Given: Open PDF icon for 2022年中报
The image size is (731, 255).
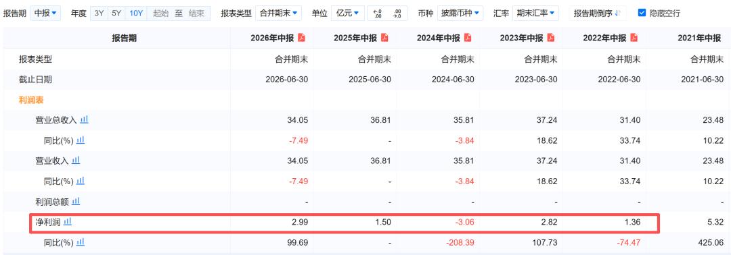Looking at the screenshot, I should click(634, 38).
